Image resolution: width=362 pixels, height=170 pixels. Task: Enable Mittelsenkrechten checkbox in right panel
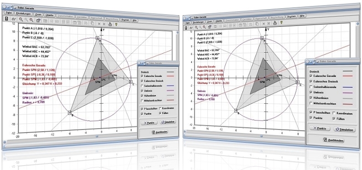point(310,104)
